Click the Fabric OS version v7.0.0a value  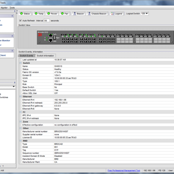[x=58, y=72]
